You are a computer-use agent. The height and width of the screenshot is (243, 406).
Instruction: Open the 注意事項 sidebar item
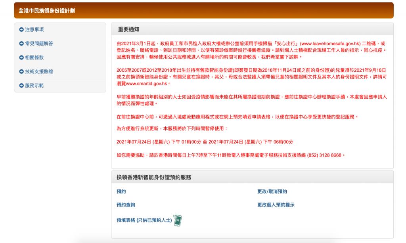pyautogui.click(x=34, y=29)
